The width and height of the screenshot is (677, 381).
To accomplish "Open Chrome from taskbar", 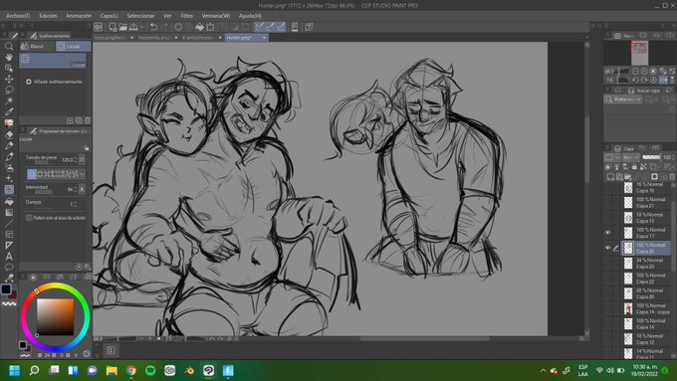I will pyautogui.click(x=130, y=370).
